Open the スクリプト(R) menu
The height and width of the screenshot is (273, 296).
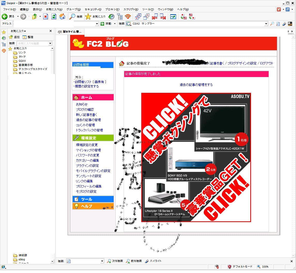click(131, 9)
